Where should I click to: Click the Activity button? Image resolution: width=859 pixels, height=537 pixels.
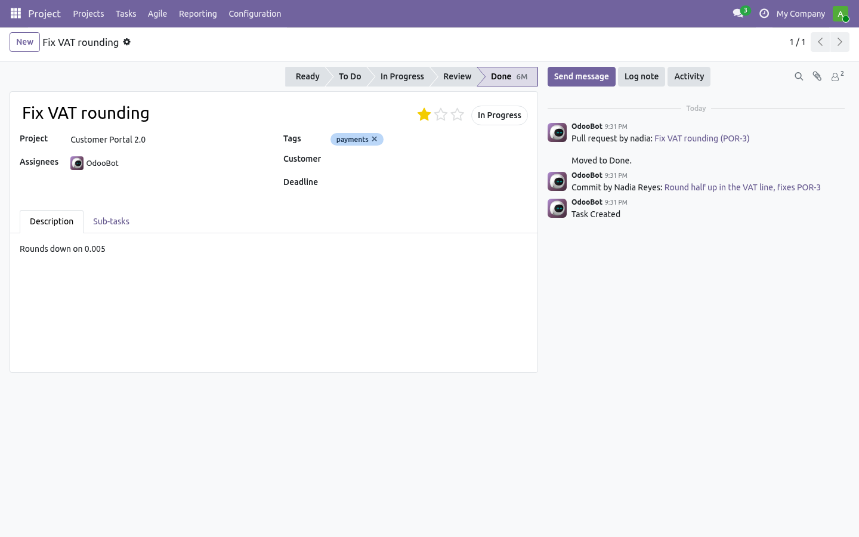pyautogui.click(x=689, y=76)
